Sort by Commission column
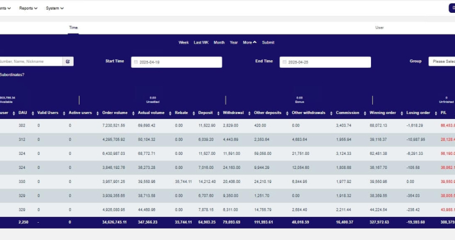This screenshot has width=455, height=240. tap(347, 113)
